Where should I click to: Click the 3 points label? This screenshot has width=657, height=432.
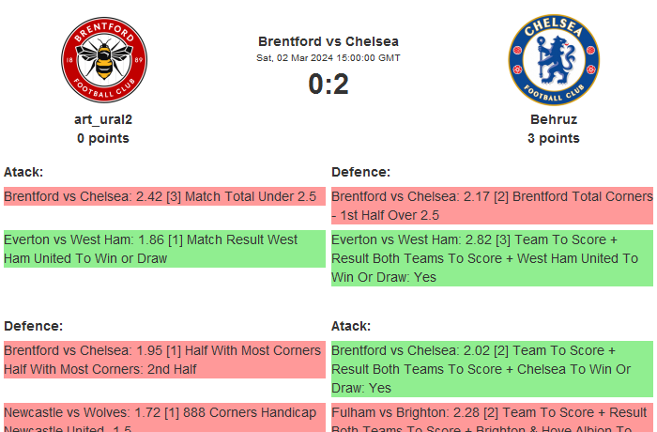[553, 138]
